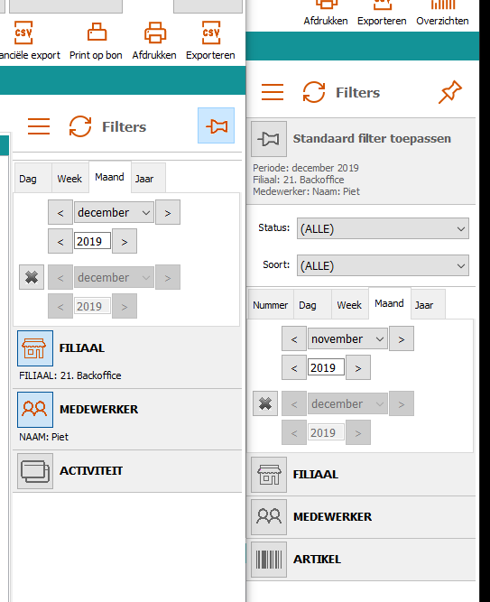Go to next month after december

click(x=168, y=213)
